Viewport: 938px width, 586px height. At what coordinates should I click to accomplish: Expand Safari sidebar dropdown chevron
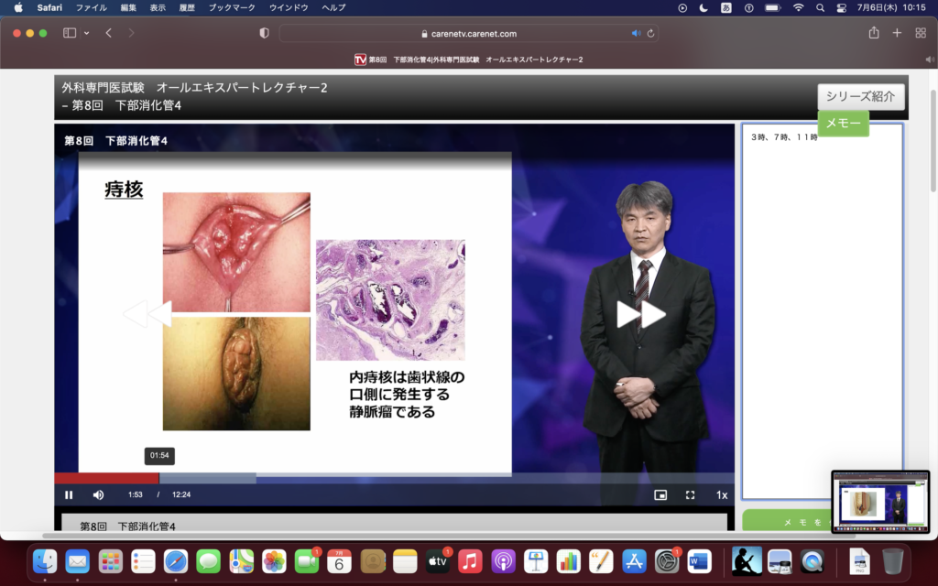pyautogui.click(x=87, y=33)
